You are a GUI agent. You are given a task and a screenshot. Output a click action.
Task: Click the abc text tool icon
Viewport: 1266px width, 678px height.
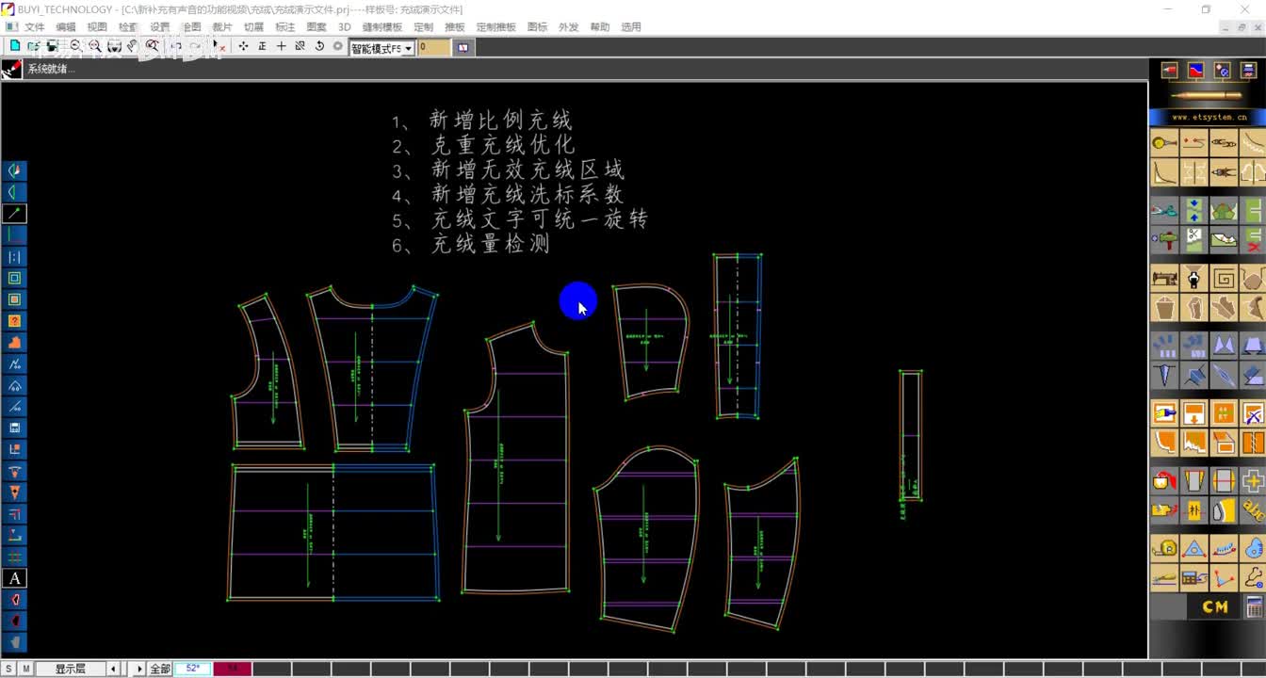pos(1253,509)
